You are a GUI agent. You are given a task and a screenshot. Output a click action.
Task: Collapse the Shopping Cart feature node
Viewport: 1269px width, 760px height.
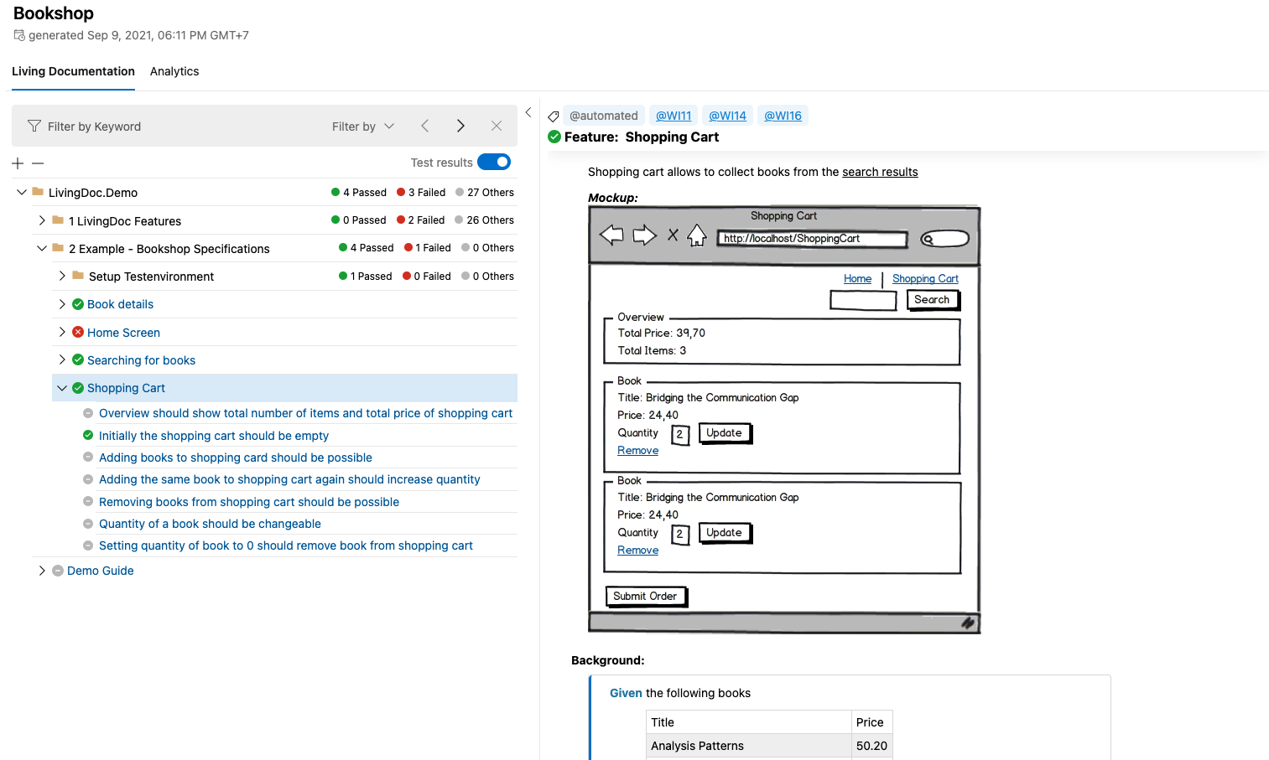(x=62, y=388)
